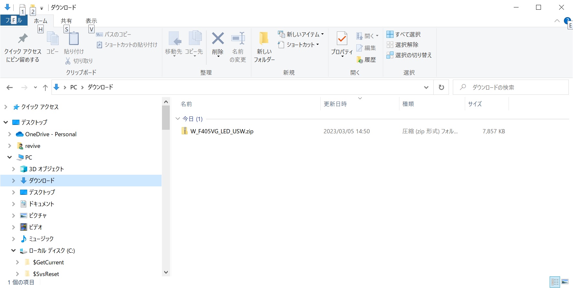
Task: Click the Edit (編集) ribbon button
Action: [366, 48]
